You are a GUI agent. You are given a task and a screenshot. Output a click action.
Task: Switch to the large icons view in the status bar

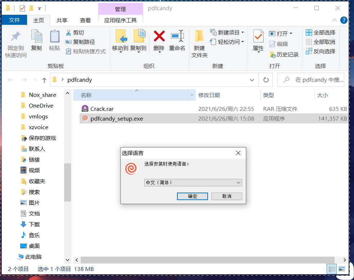[x=342, y=269]
